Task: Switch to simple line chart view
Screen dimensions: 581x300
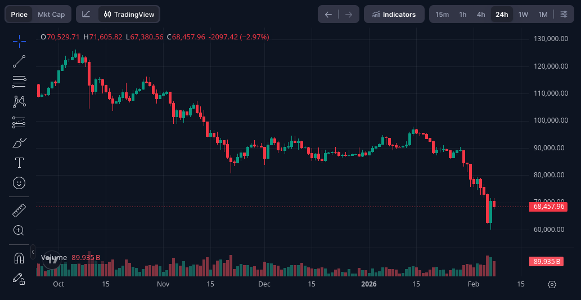Action: click(86, 14)
